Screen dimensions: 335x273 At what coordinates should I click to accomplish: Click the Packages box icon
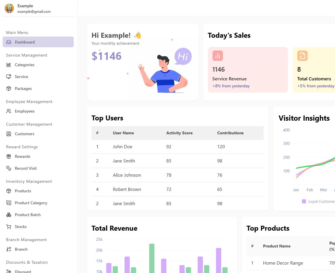point(9,88)
